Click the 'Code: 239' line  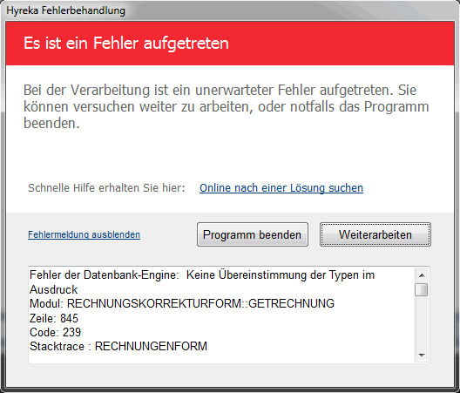click(x=55, y=332)
